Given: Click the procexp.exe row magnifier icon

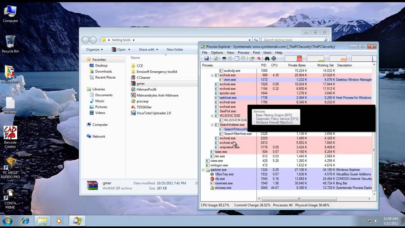Looking at the screenshot, I should pyautogui.click(x=212, y=188).
